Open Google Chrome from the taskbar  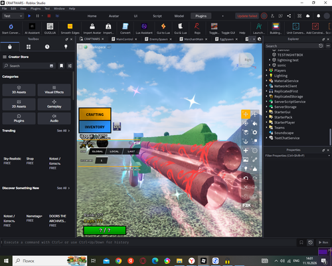point(118,261)
